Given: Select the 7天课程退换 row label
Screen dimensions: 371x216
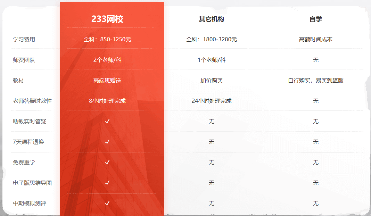Looking at the screenshot, I should click(x=28, y=142).
